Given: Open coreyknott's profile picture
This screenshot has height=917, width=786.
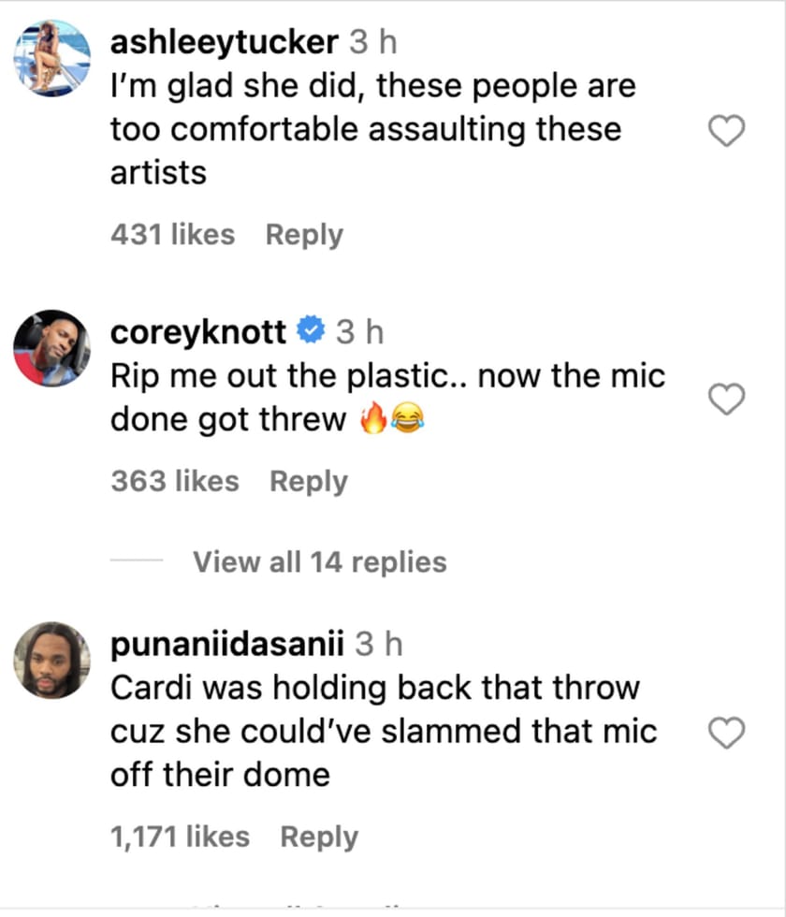Looking at the screenshot, I should 51,347.
